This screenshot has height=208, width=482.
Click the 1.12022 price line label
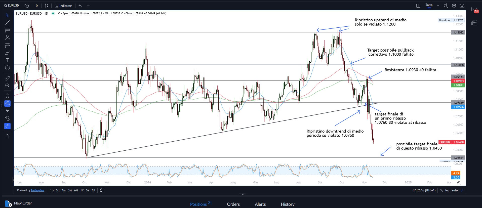point(458,32)
